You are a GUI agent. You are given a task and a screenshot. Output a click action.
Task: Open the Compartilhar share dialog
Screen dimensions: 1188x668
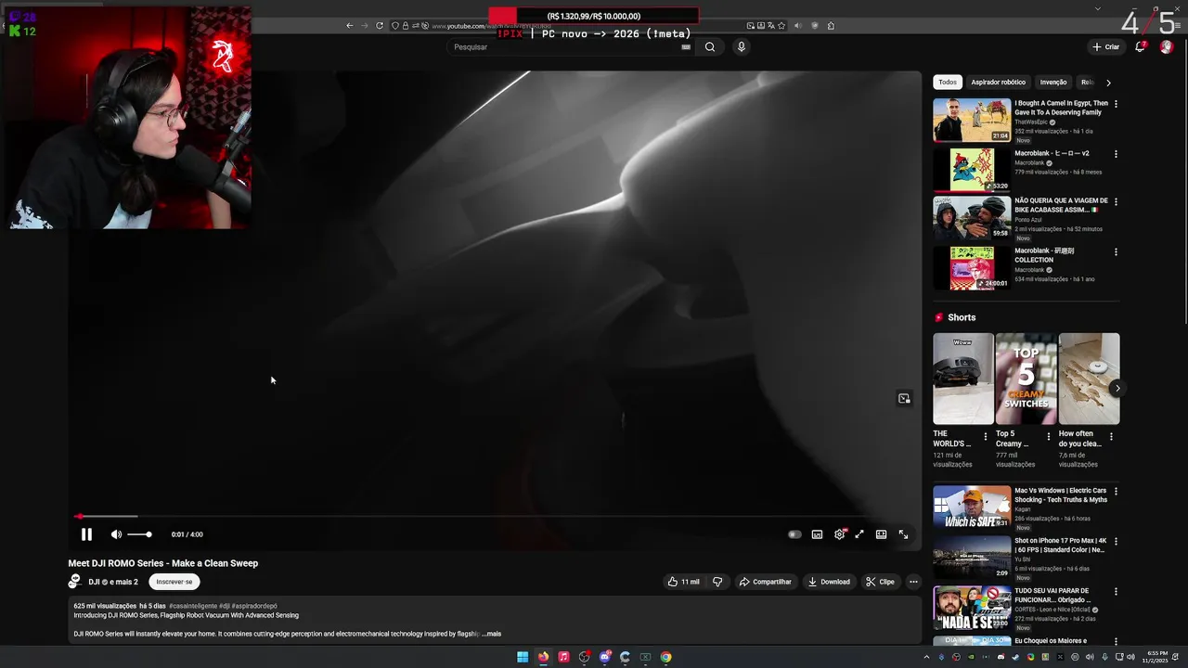coord(766,582)
